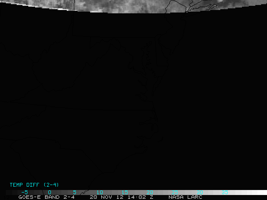This screenshot has height=200, width=267.
Task: Click the 35 mark on the scale
Action: pos(224,192)
